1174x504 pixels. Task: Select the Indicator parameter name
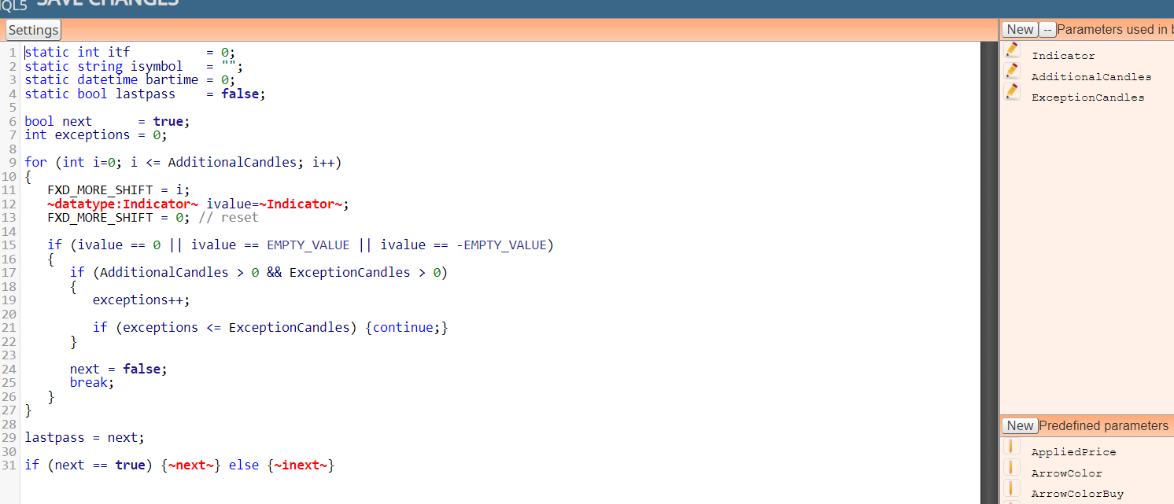[x=1063, y=56]
